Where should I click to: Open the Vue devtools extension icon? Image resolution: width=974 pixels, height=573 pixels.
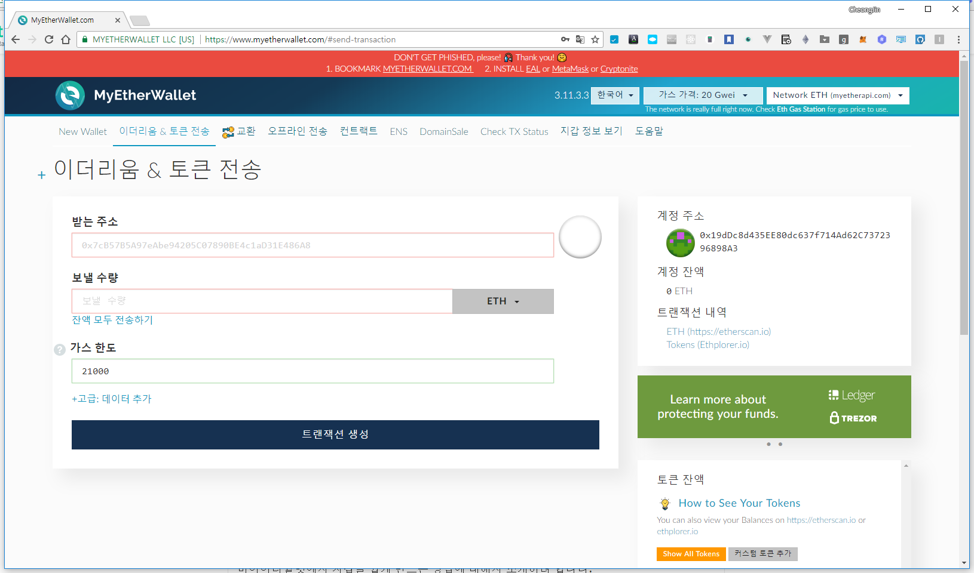click(767, 39)
